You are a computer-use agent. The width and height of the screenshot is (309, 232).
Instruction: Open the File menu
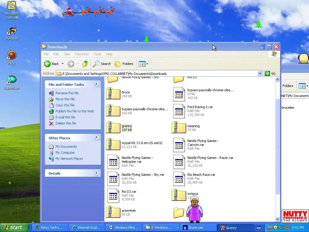(x=46, y=54)
